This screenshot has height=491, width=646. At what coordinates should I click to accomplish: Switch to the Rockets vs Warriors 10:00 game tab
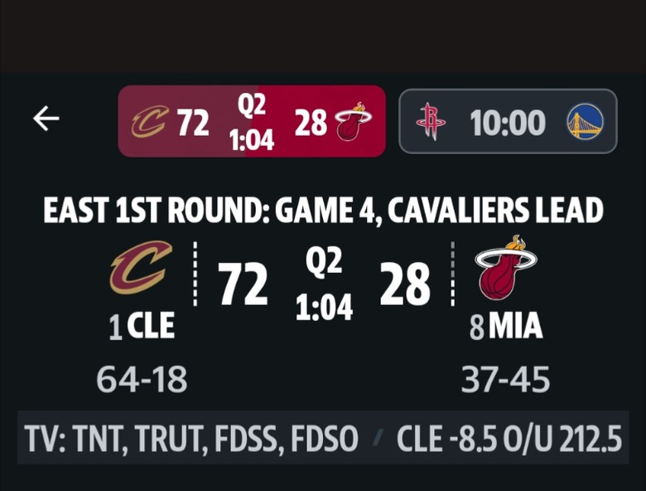(x=508, y=121)
